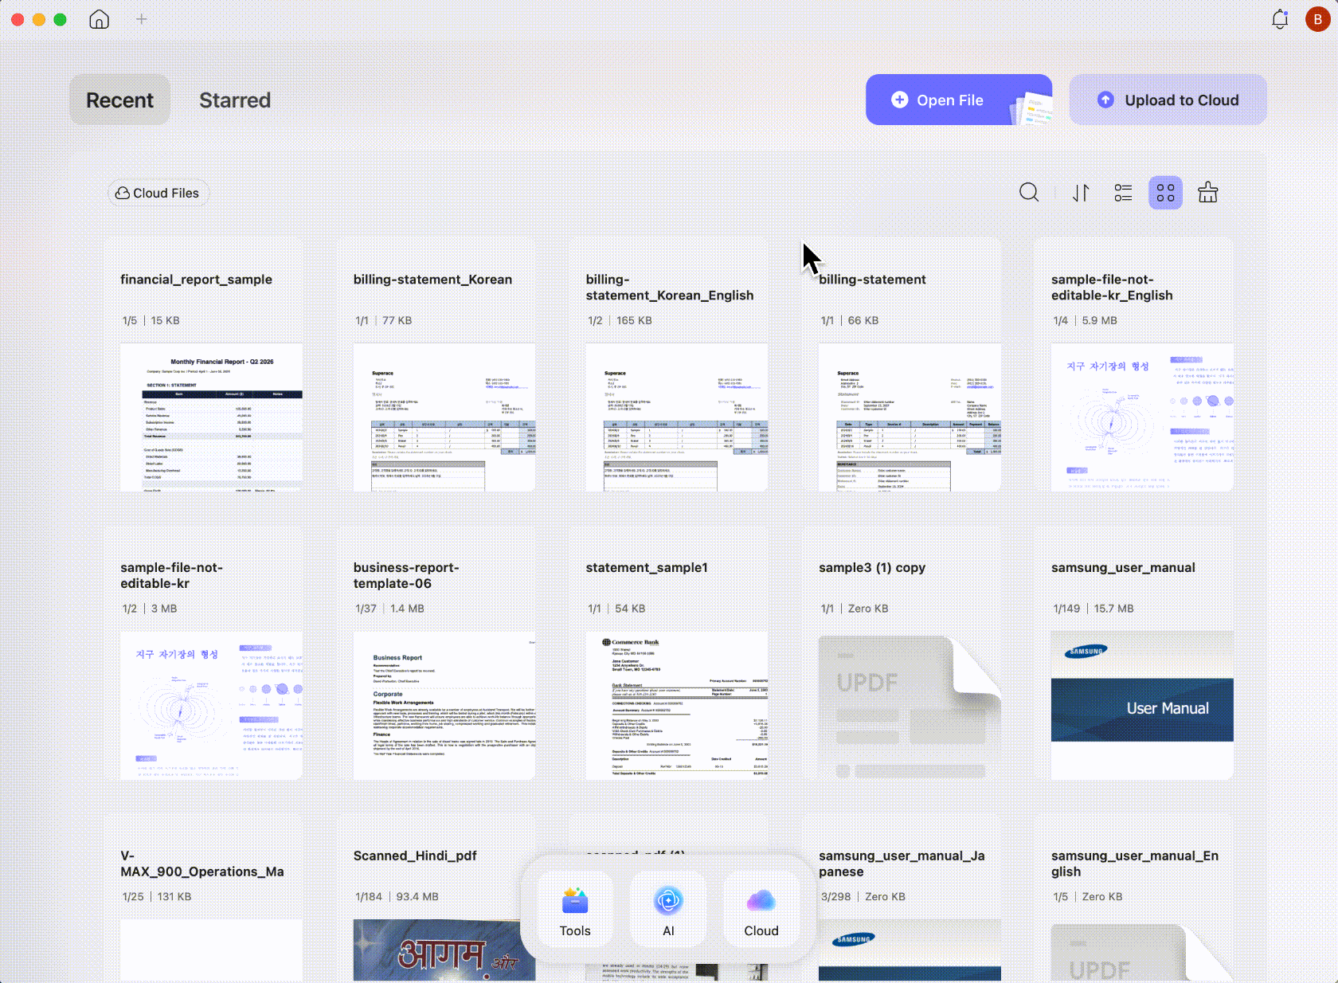Open samsung_user_manual_Japanese thumbnail

(x=910, y=950)
